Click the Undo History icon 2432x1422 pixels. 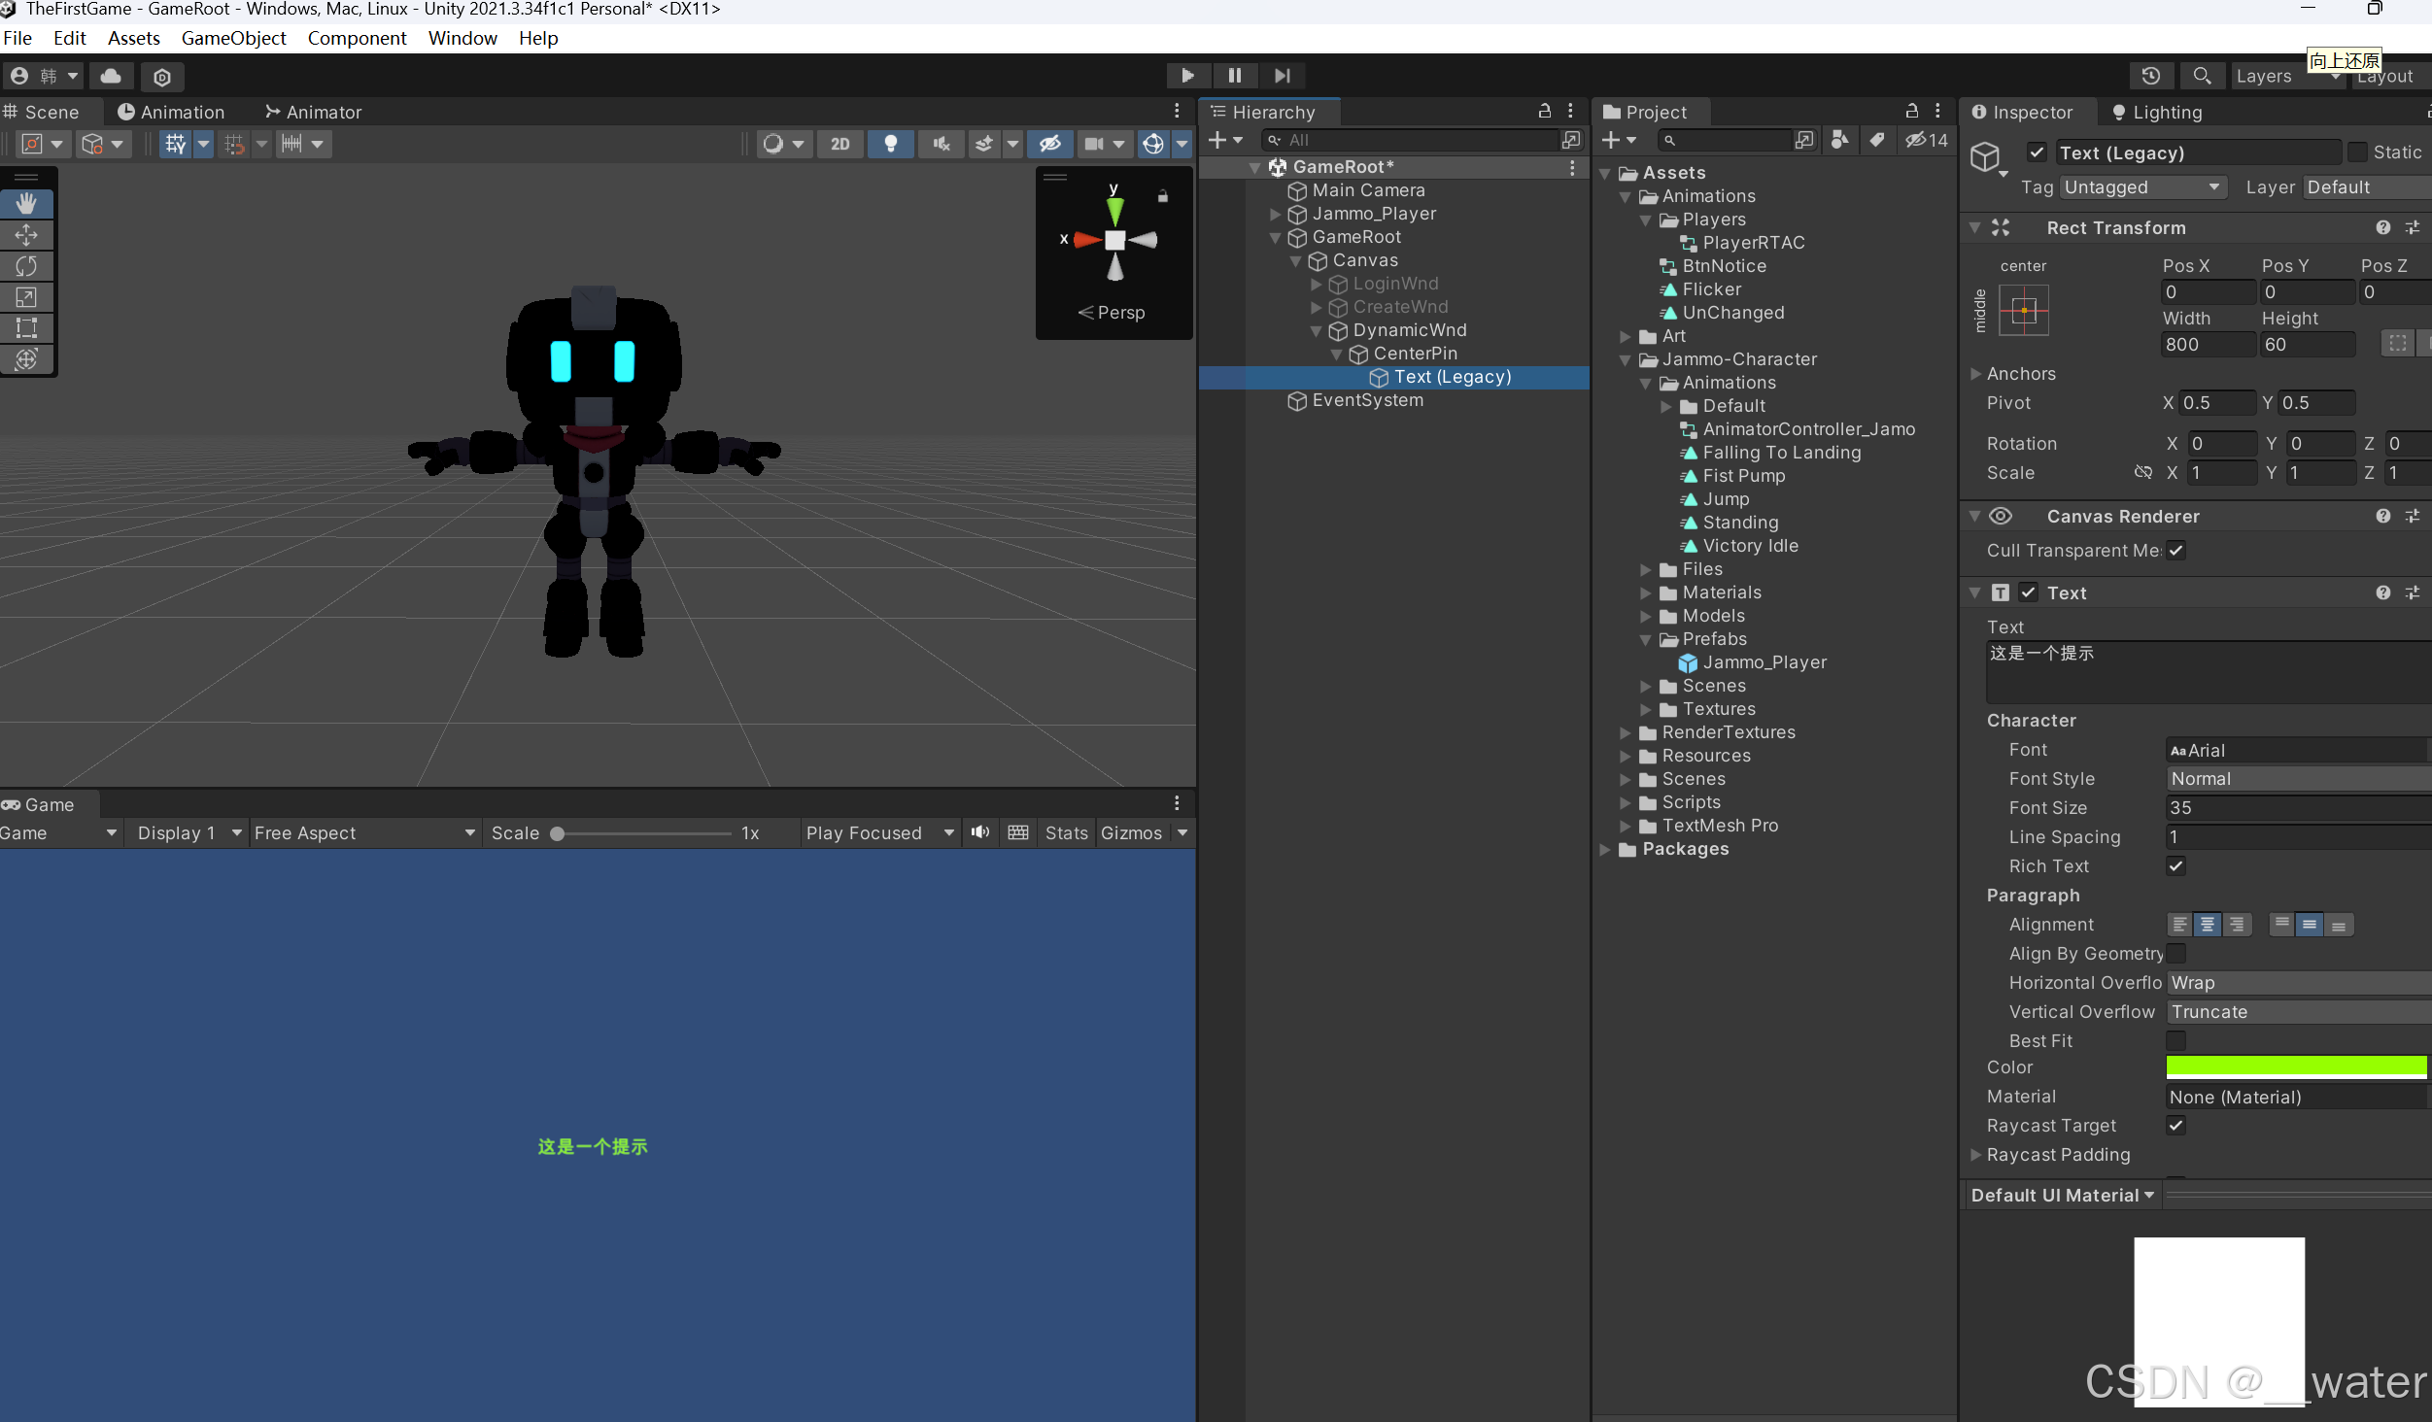click(2151, 75)
